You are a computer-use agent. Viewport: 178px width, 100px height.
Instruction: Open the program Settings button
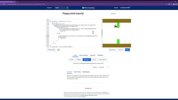(78, 60)
